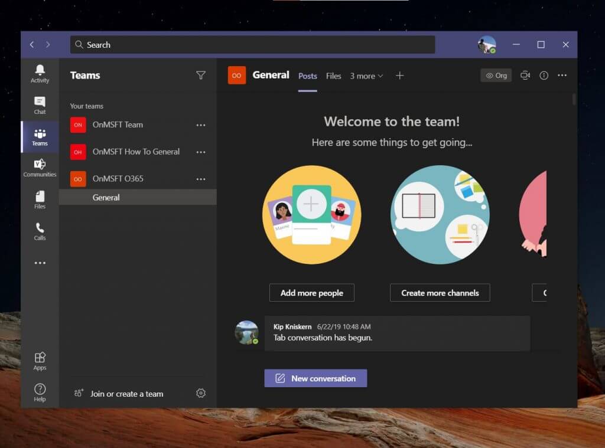Select the Teams icon in sidebar
This screenshot has height=448, width=605.
click(40, 137)
